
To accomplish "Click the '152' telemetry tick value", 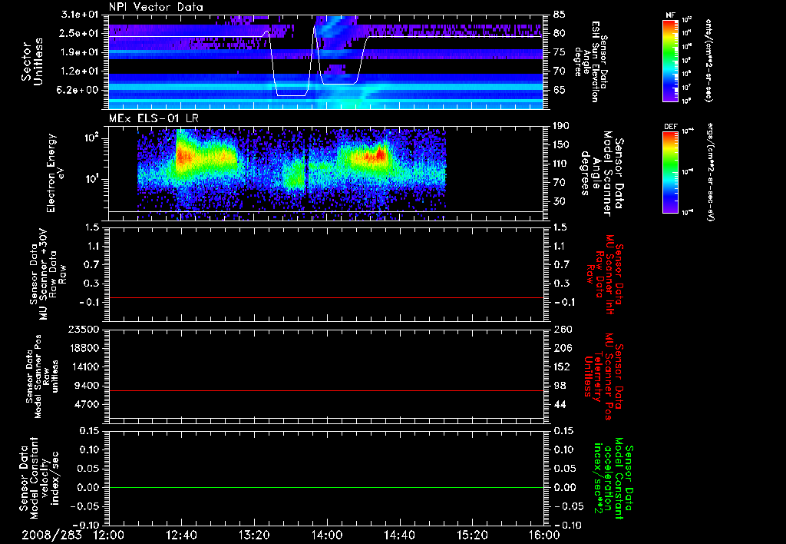I will [x=561, y=367].
